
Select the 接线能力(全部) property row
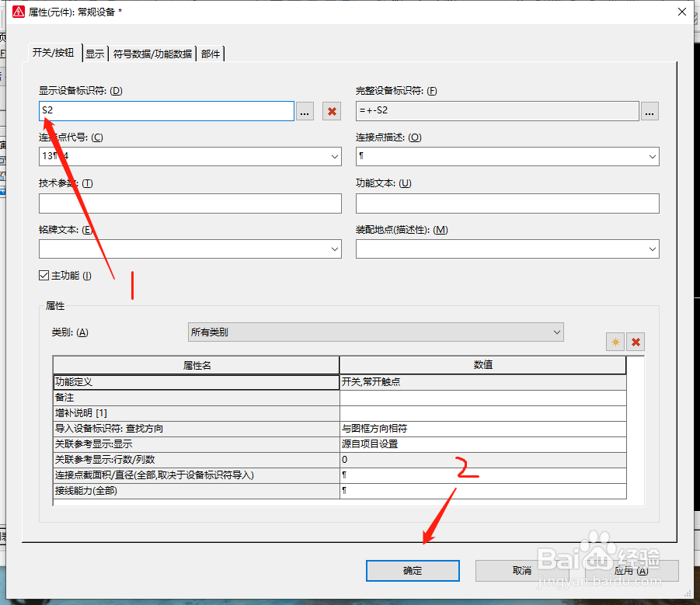197,491
